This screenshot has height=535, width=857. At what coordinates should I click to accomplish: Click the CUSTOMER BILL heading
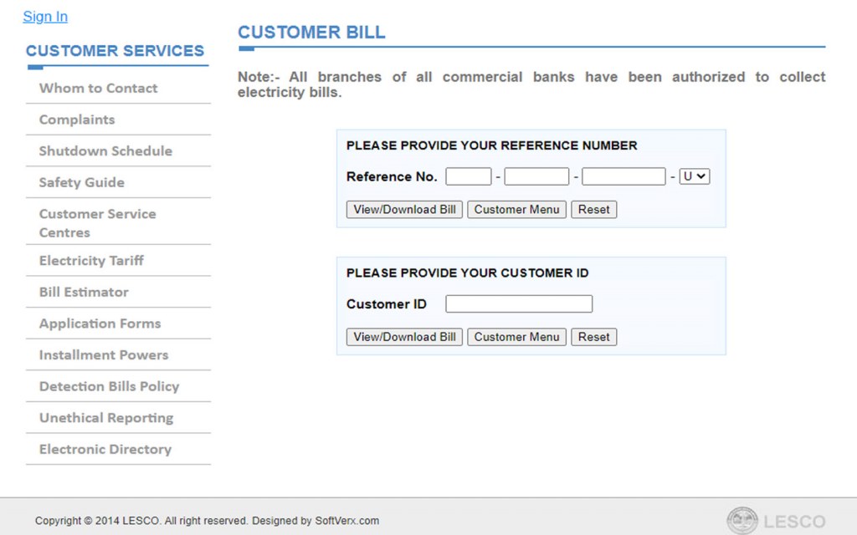click(x=311, y=33)
